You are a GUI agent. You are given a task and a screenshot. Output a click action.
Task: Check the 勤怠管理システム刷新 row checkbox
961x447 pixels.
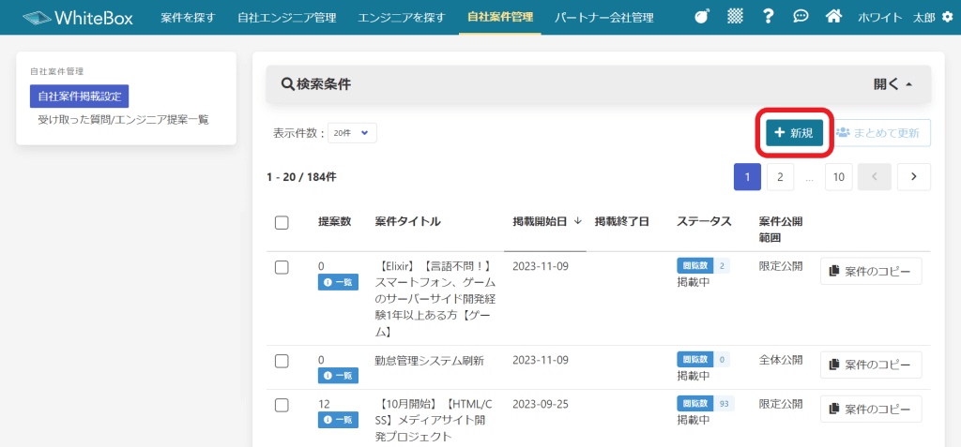click(282, 361)
